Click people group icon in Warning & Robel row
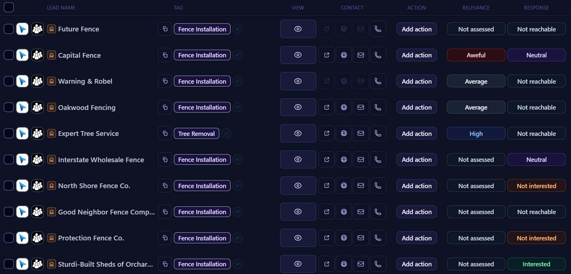The height and width of the screenshot is (274, 571). 37,81
